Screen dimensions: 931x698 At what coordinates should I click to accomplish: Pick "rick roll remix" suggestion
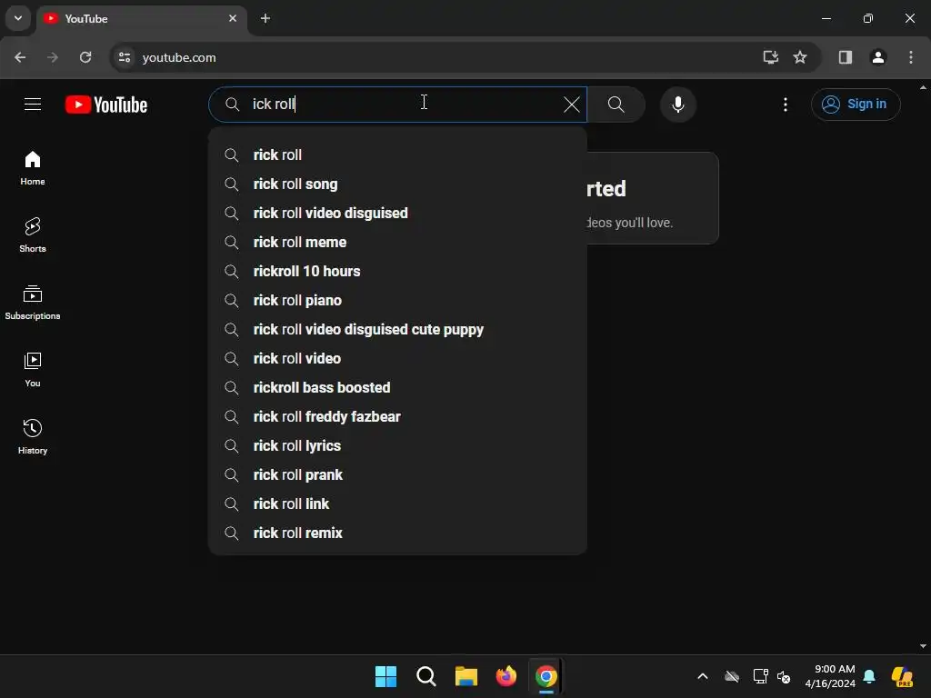[x=397, y=533]
